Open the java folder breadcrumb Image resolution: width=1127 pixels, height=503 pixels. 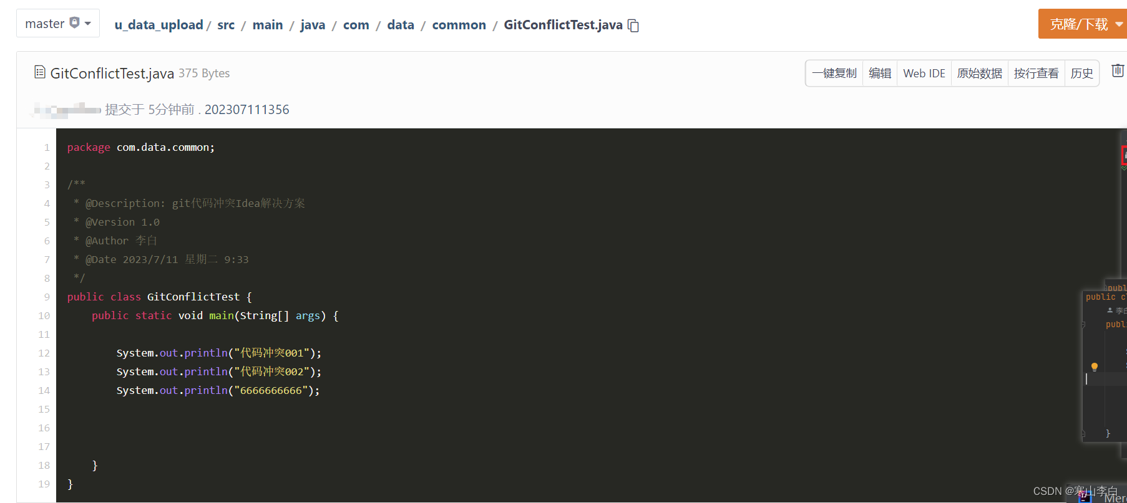coord(313,25)
